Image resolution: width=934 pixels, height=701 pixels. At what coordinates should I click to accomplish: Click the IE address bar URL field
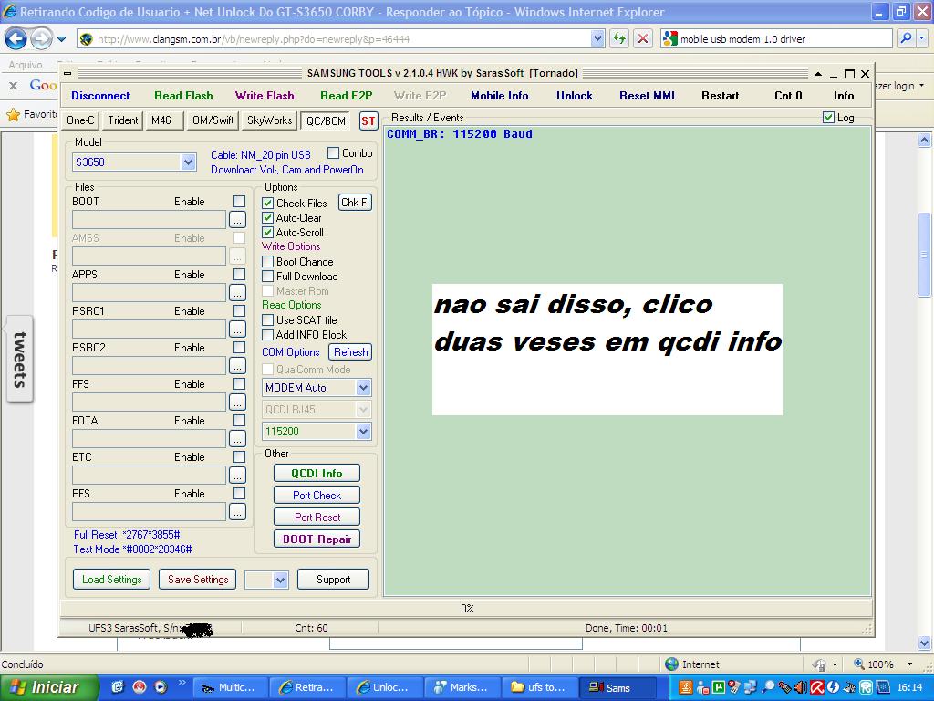click(x=336, y=39)
